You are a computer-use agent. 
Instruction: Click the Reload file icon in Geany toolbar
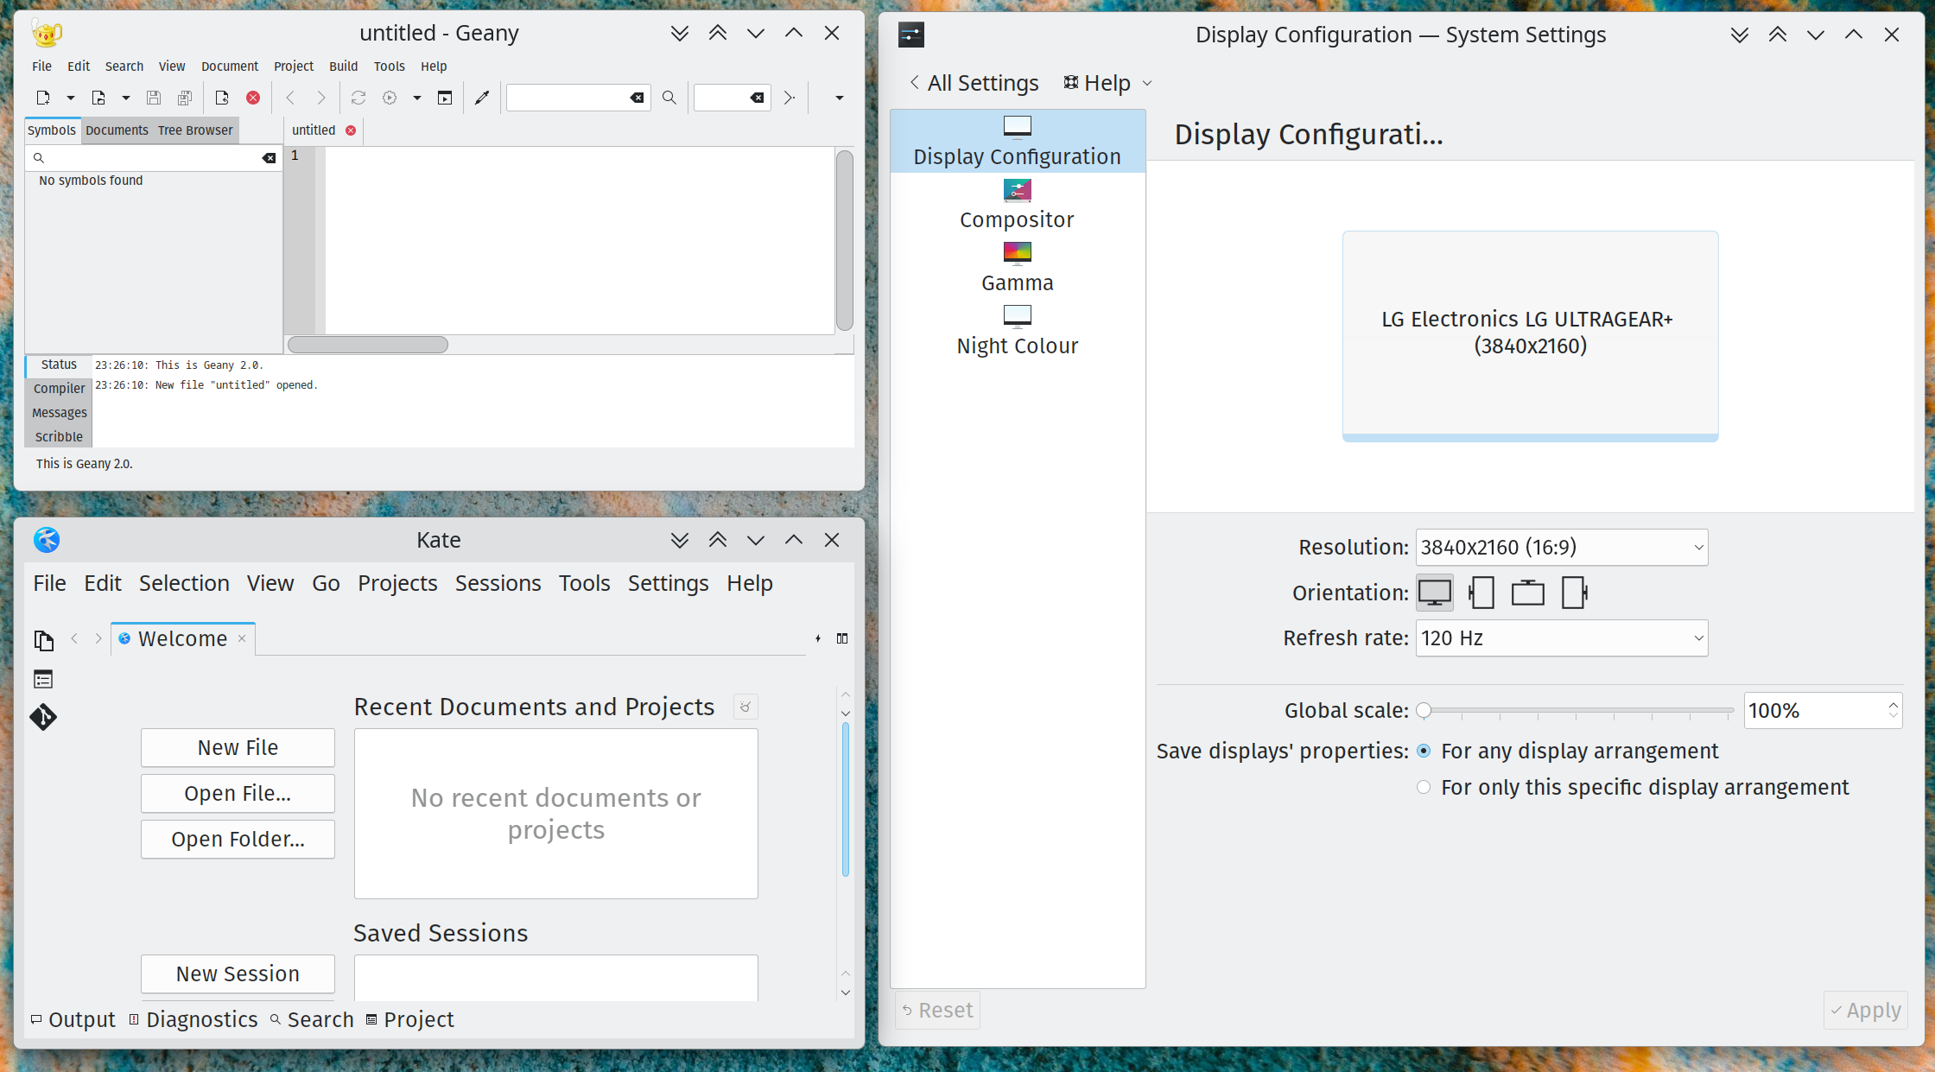tap(222, 98)
